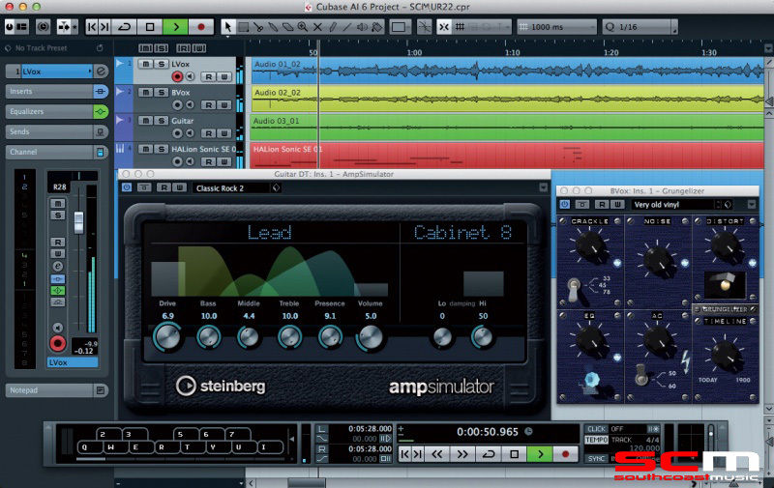
Task: Click the Drive knob on the amp simulator
Action: (168, 337)
